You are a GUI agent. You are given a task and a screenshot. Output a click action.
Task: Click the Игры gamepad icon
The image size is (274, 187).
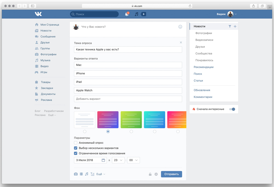pyautogui.click(x=36, y=72)
